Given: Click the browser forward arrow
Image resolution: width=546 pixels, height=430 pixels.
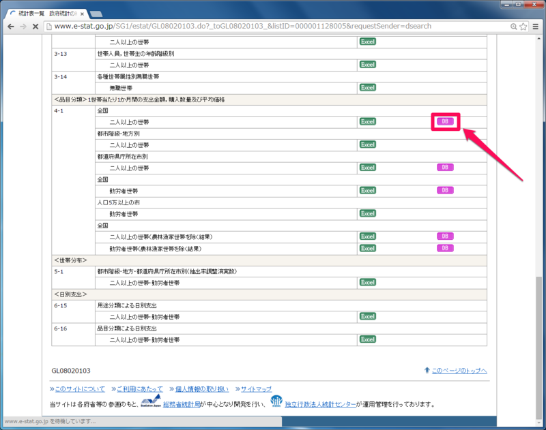Looking at the screenshot, I should 23,27.
